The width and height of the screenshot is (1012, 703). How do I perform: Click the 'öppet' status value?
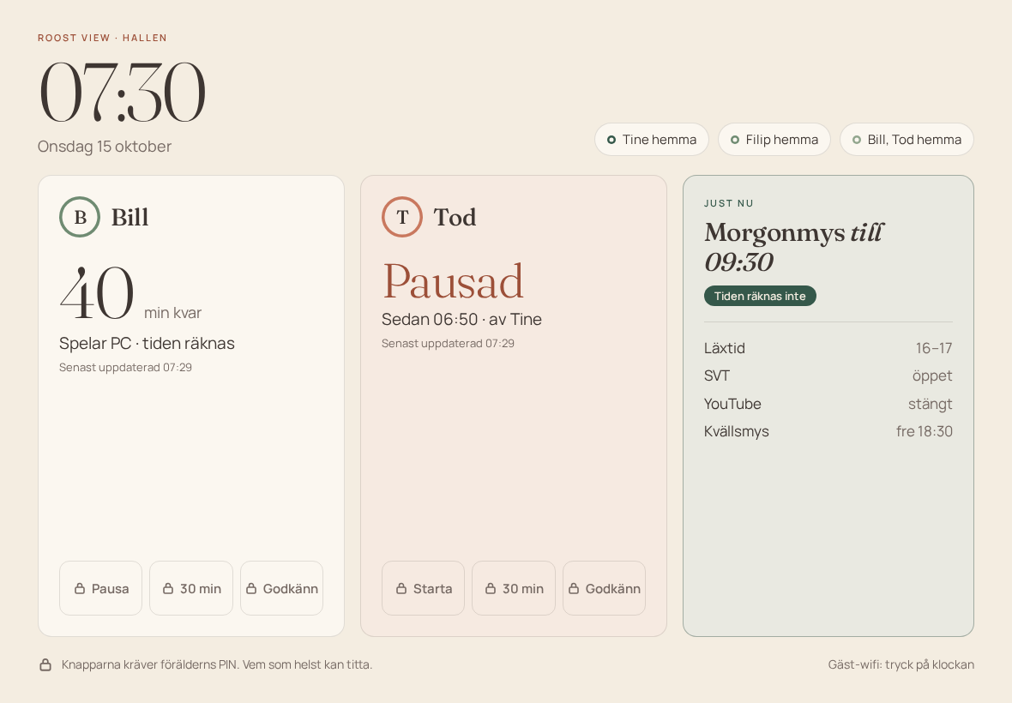tap(932, 376)
